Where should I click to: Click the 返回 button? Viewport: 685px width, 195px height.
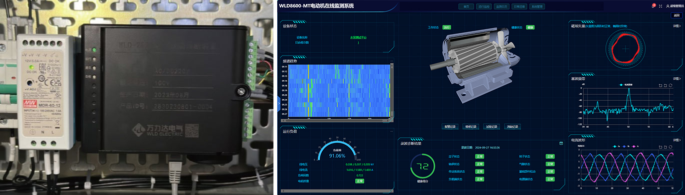pos(676,15)
